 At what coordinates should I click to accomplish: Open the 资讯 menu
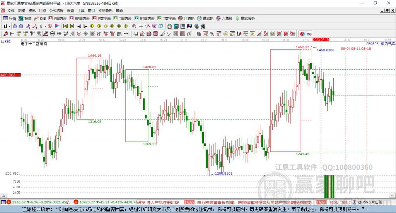point(32,10)
